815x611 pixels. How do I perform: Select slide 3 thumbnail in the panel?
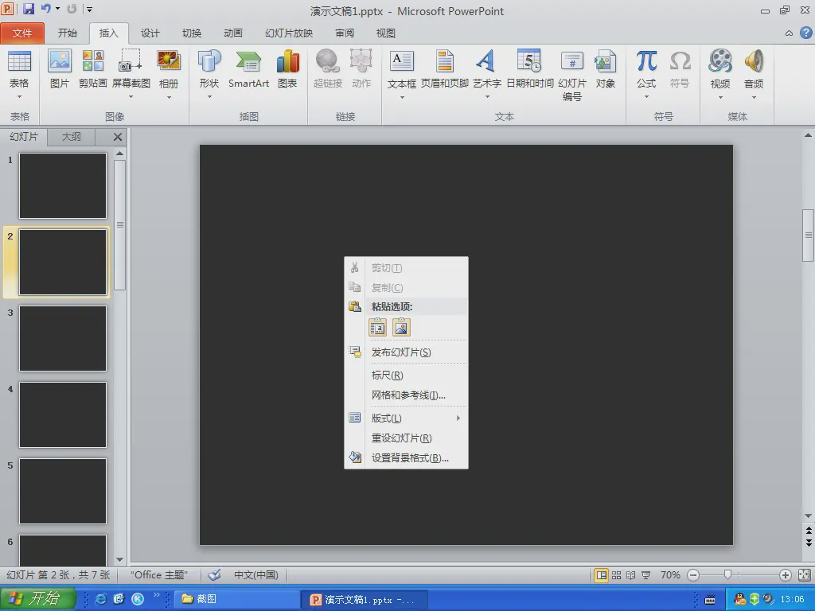(x=63, y=338)
